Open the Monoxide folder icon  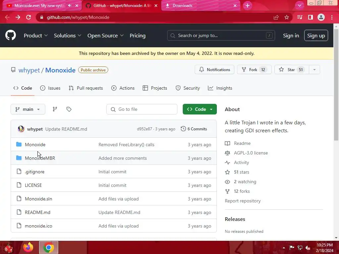(x=19, y=144)
